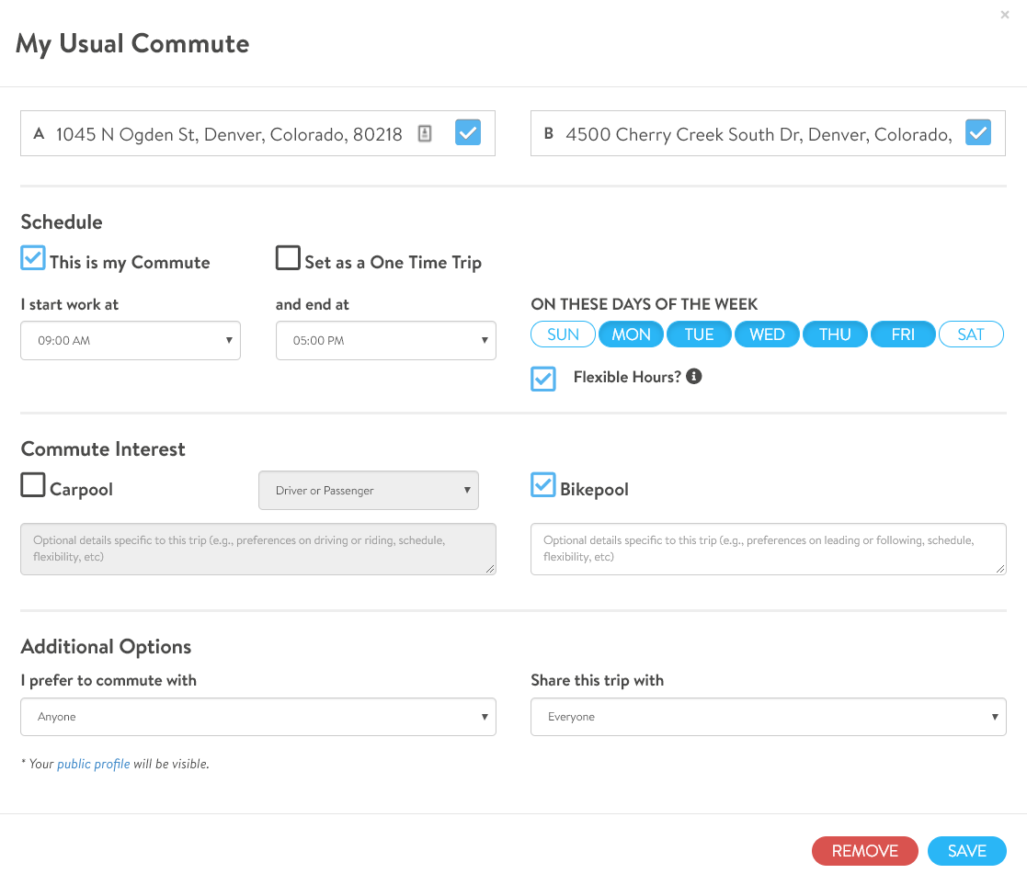Toggle the blue checkmark for address A
This screenshot has height=885, width=1027.
pyautogui.click(x=468, y=132)
